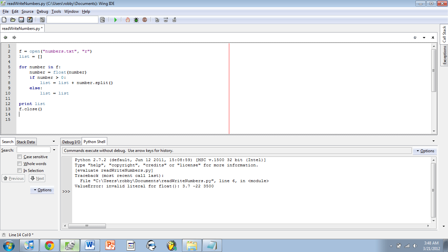
Task: Start debugging with the green Run arrow
Action: coord(115,20)
